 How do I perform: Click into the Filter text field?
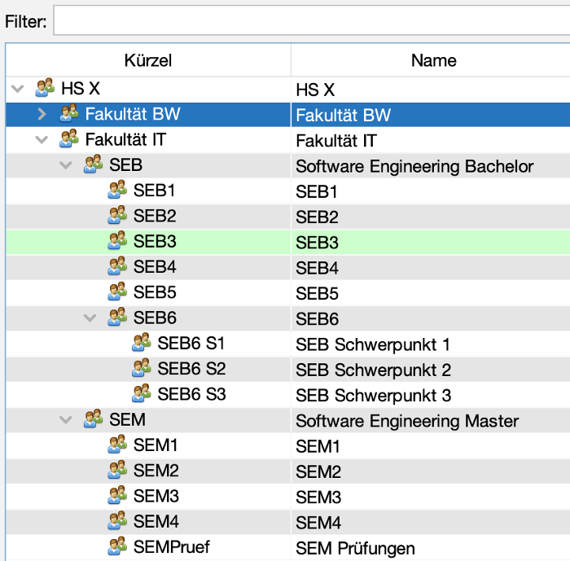309,20
